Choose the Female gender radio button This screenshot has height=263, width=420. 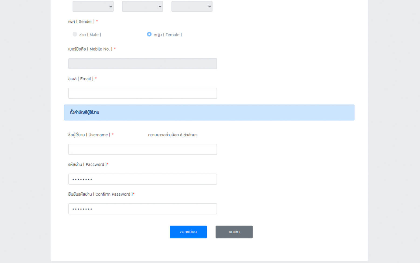coord(149,34)
